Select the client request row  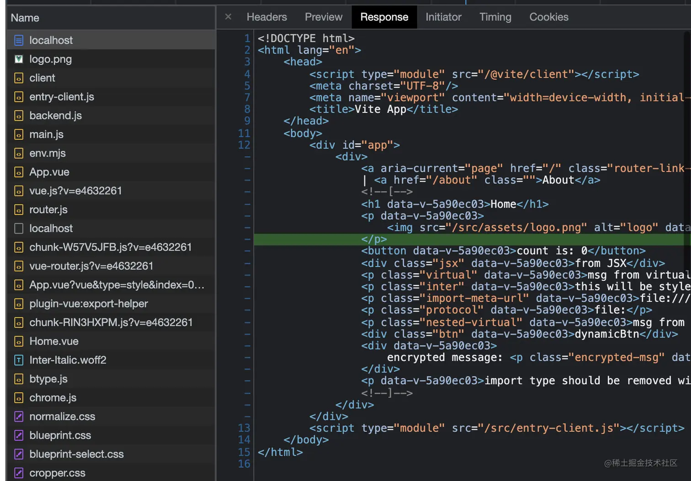click(111, 78)
